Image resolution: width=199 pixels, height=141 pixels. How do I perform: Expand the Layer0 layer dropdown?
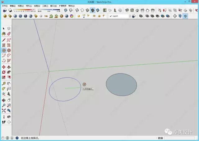(x=130, y=16)
